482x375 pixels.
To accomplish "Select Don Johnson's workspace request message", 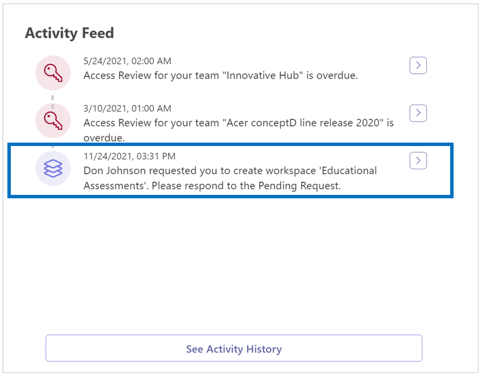I will [230, 178].
